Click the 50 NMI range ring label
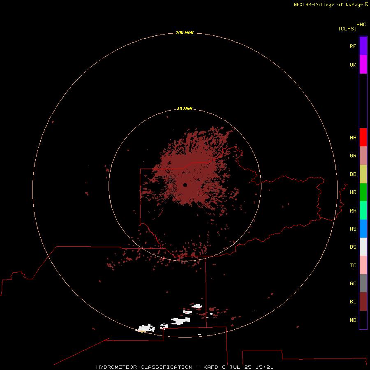Viewport: 370px width, 370px height. 185,109
